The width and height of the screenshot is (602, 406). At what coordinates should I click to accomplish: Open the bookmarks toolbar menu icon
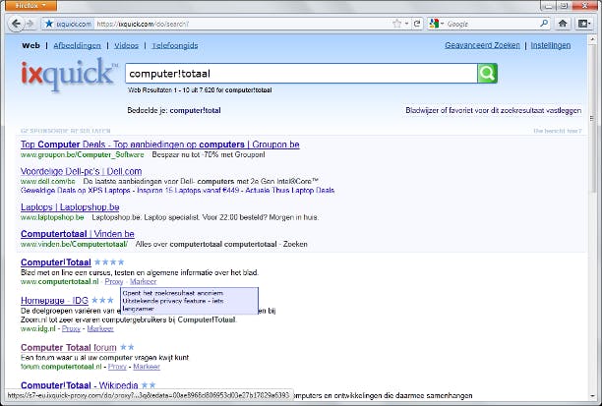pos(584,24)
